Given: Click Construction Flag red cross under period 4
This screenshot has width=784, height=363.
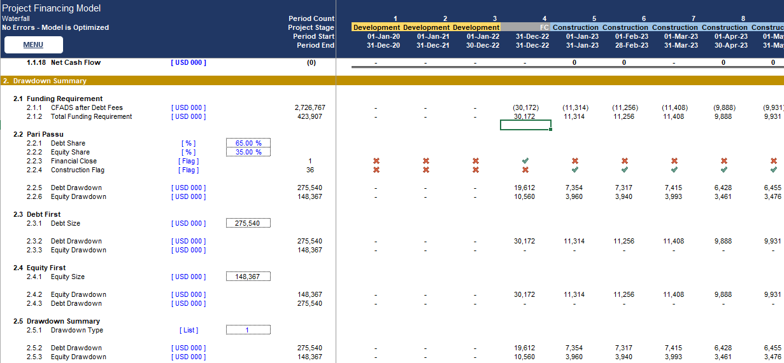Looking at the screenshot, I should click(525, 170).
